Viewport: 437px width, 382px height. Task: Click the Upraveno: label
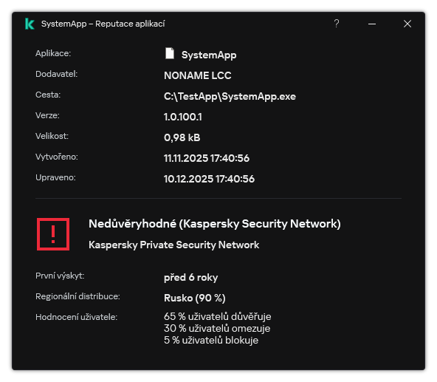pos(55,177)
